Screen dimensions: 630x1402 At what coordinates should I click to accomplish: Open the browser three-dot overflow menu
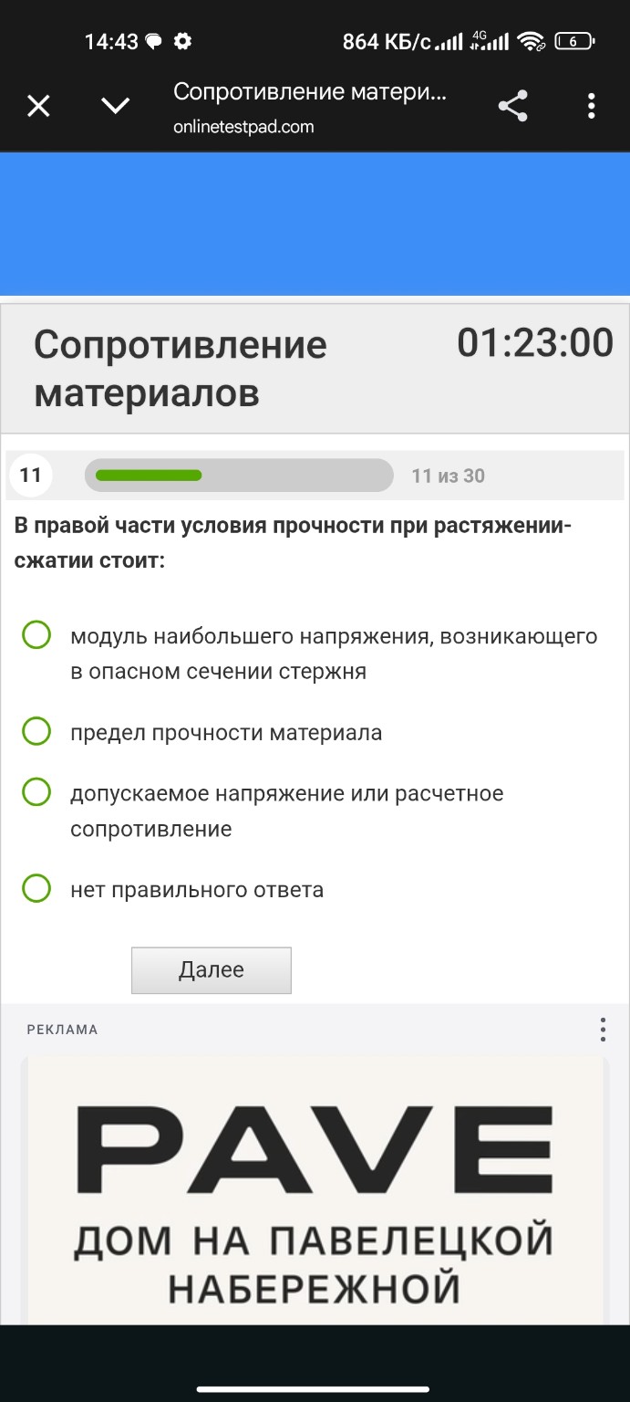point(592,106)
